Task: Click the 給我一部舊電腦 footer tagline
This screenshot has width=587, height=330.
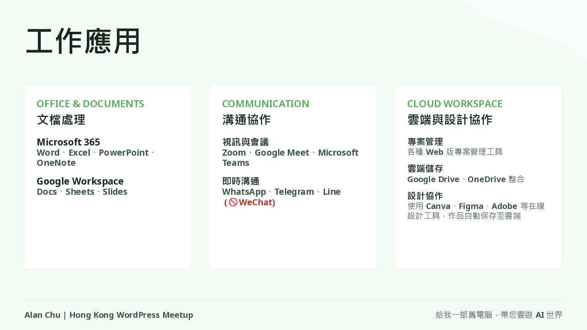Action: tap(499, 315)
